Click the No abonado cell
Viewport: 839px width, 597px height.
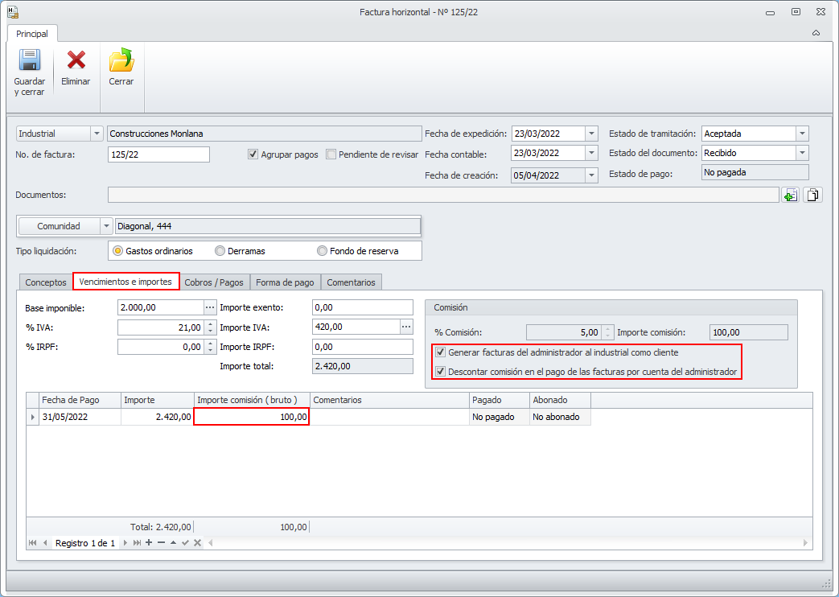coord(560,417)
